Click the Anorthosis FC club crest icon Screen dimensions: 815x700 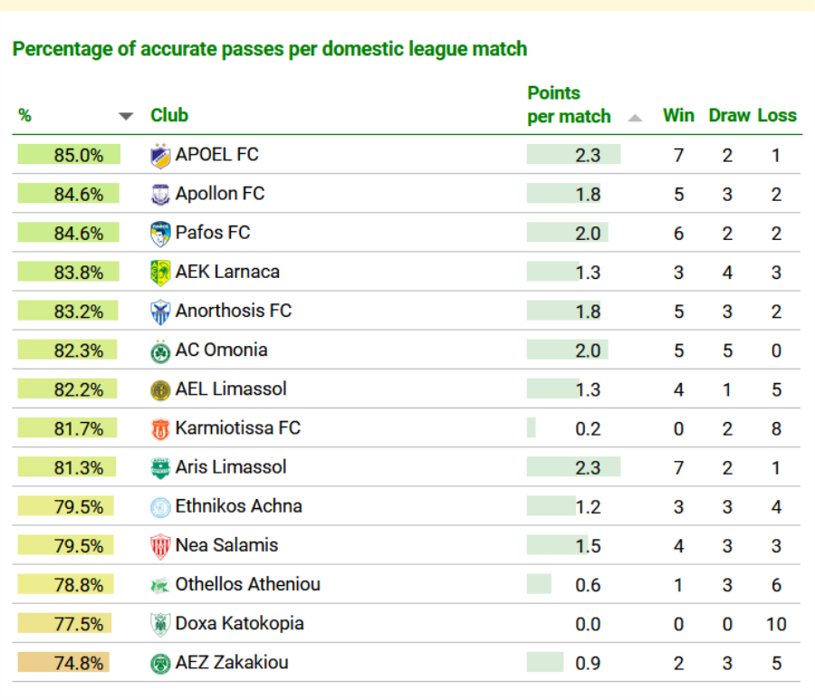[160, 312]
